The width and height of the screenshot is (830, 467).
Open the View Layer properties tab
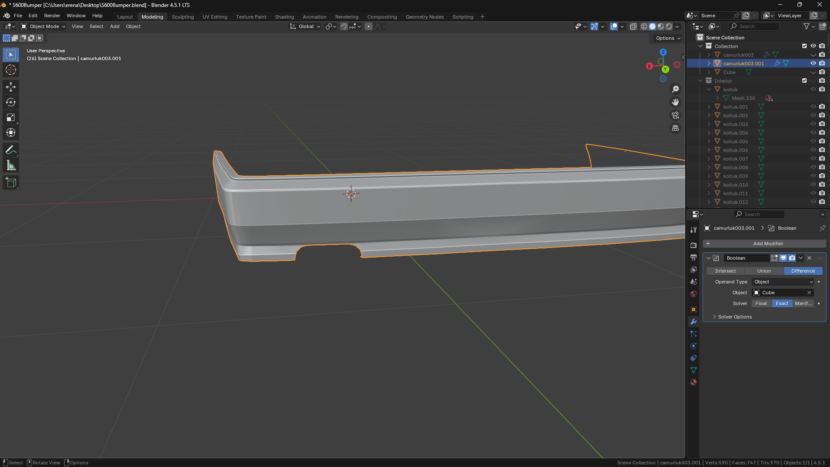pos(694,269)
